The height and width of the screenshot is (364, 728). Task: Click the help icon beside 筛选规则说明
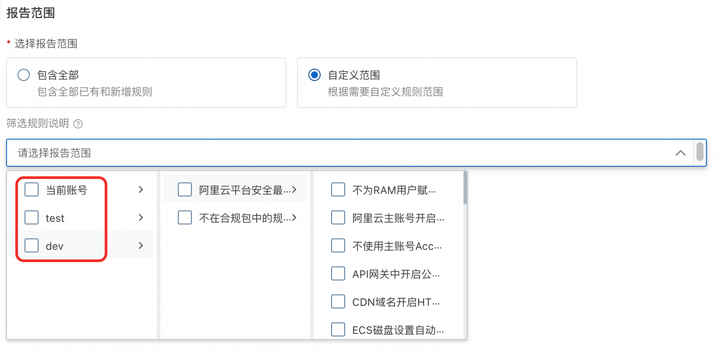[x=78, y=124]
